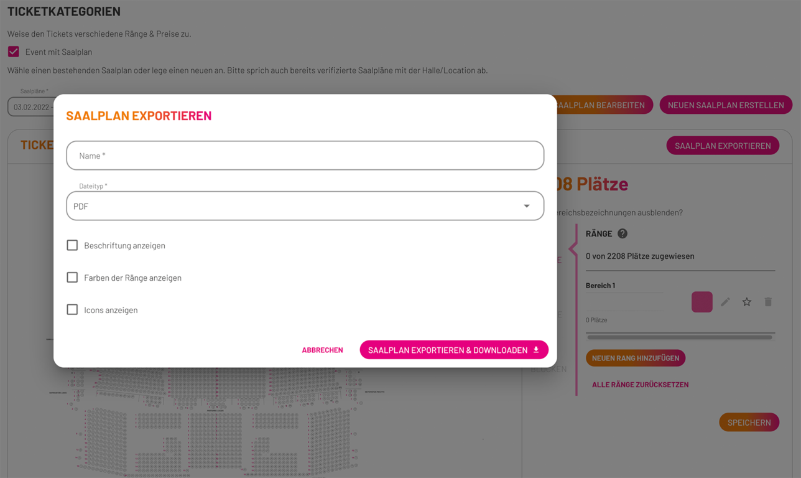Image resolution: width=801 pixels, height=478 pixels.
Task: Click the trash delete icon for Bereich 1
Action: point(768,302)
